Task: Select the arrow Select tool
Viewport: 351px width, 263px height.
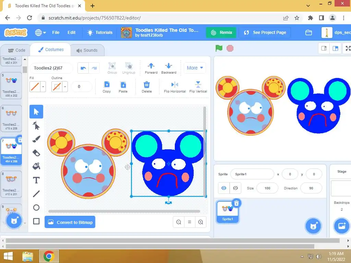Action: (x=36, y=112)
